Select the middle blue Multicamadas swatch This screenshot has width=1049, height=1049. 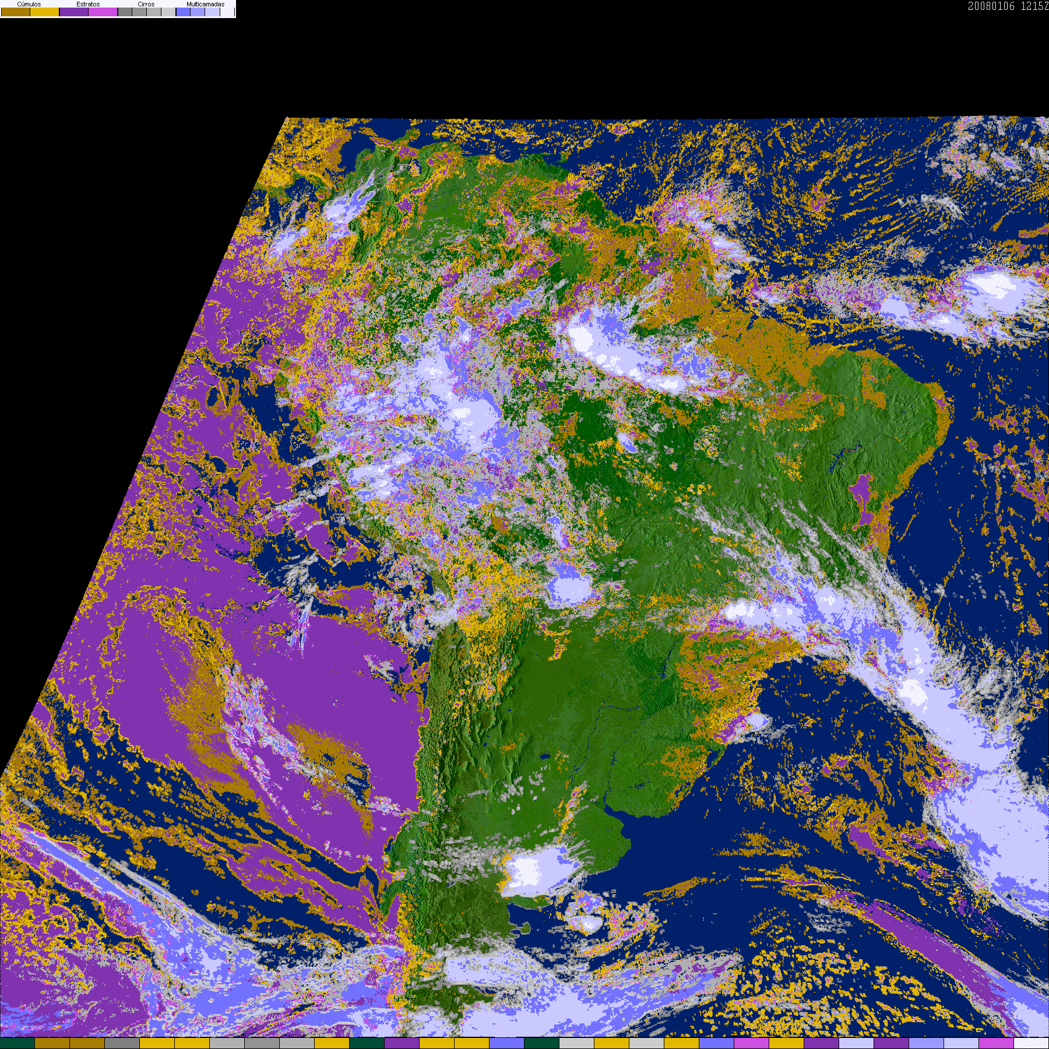[x=198, y=12]
